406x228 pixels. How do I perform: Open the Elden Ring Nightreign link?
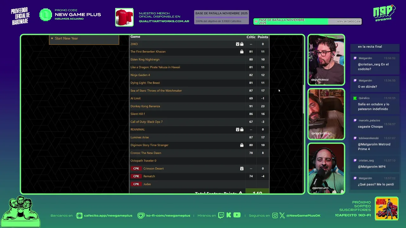click(145, 60)
